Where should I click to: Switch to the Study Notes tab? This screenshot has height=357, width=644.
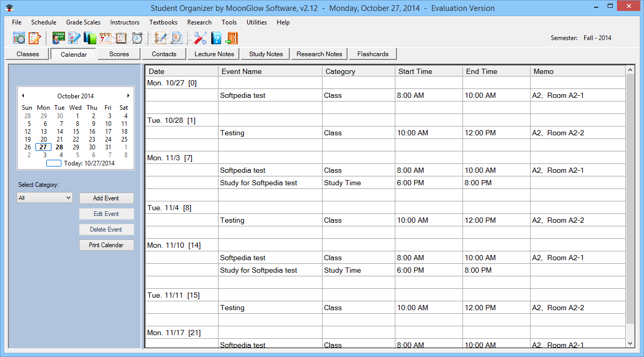coord(266,54)
